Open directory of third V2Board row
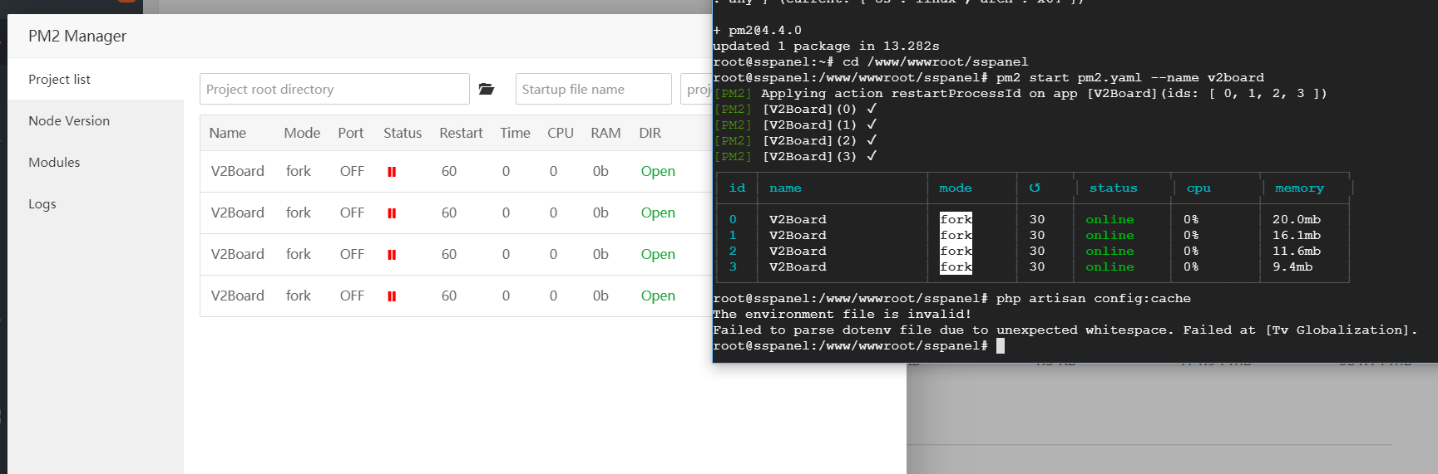The image size is (1438, 474). [x=658, y=254]
